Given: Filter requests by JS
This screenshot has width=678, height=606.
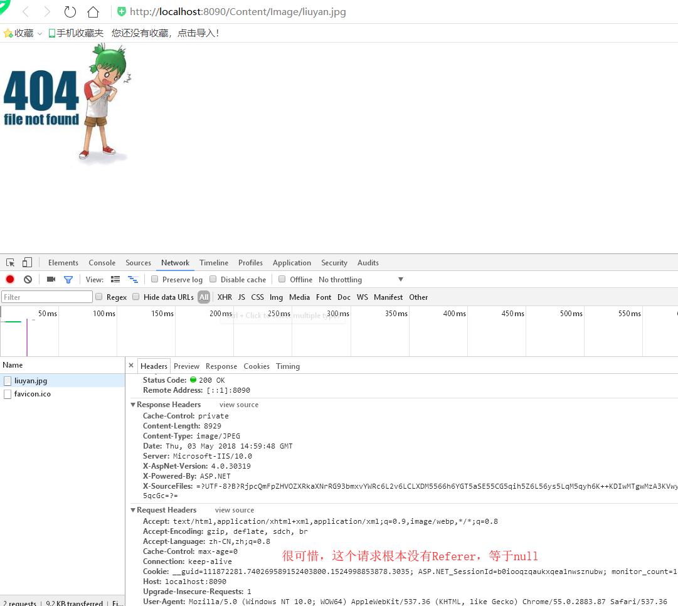Looking at the screenshot, I should click(241, 297).
